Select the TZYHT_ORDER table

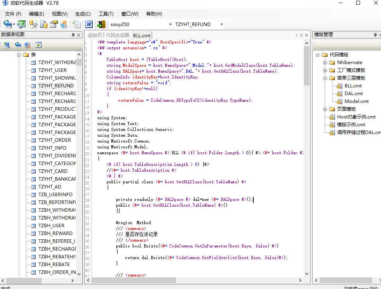55,140
